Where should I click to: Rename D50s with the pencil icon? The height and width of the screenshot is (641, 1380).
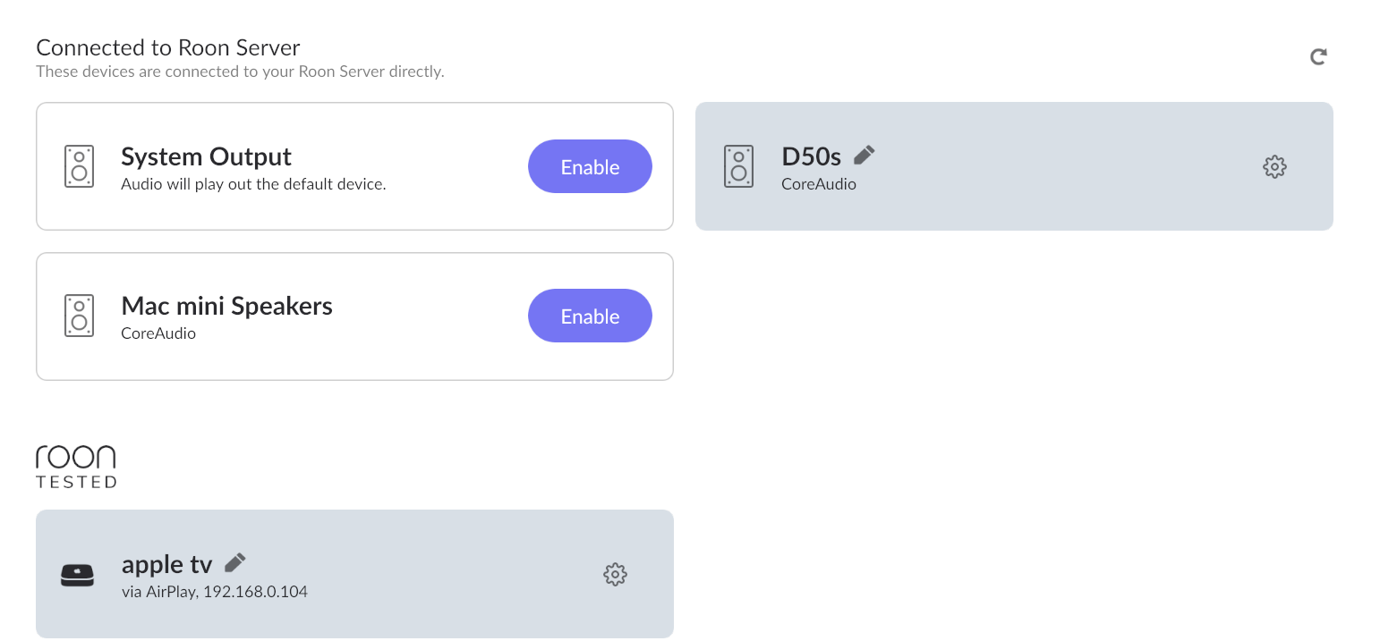click(x=864, y=156)
